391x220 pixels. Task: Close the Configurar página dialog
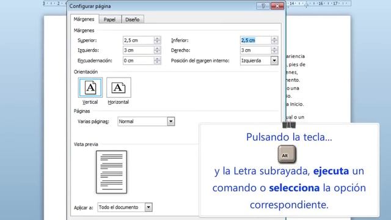(277, 6)
